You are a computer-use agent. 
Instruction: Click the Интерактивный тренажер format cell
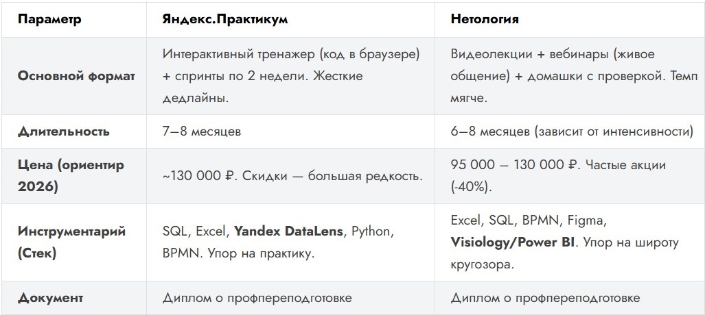click(x=290, y=76)
